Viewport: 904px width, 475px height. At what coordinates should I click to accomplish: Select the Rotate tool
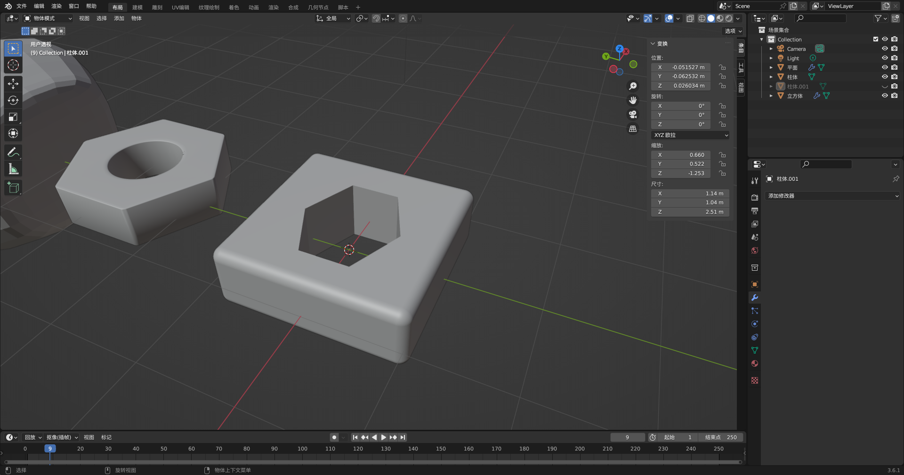(13, 100)
